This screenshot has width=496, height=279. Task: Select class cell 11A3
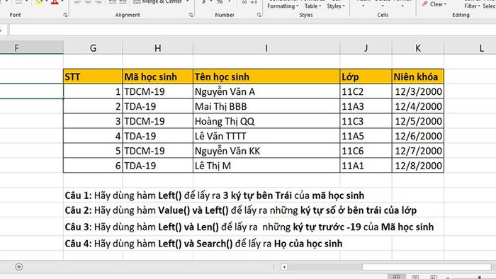pos(366,106)
